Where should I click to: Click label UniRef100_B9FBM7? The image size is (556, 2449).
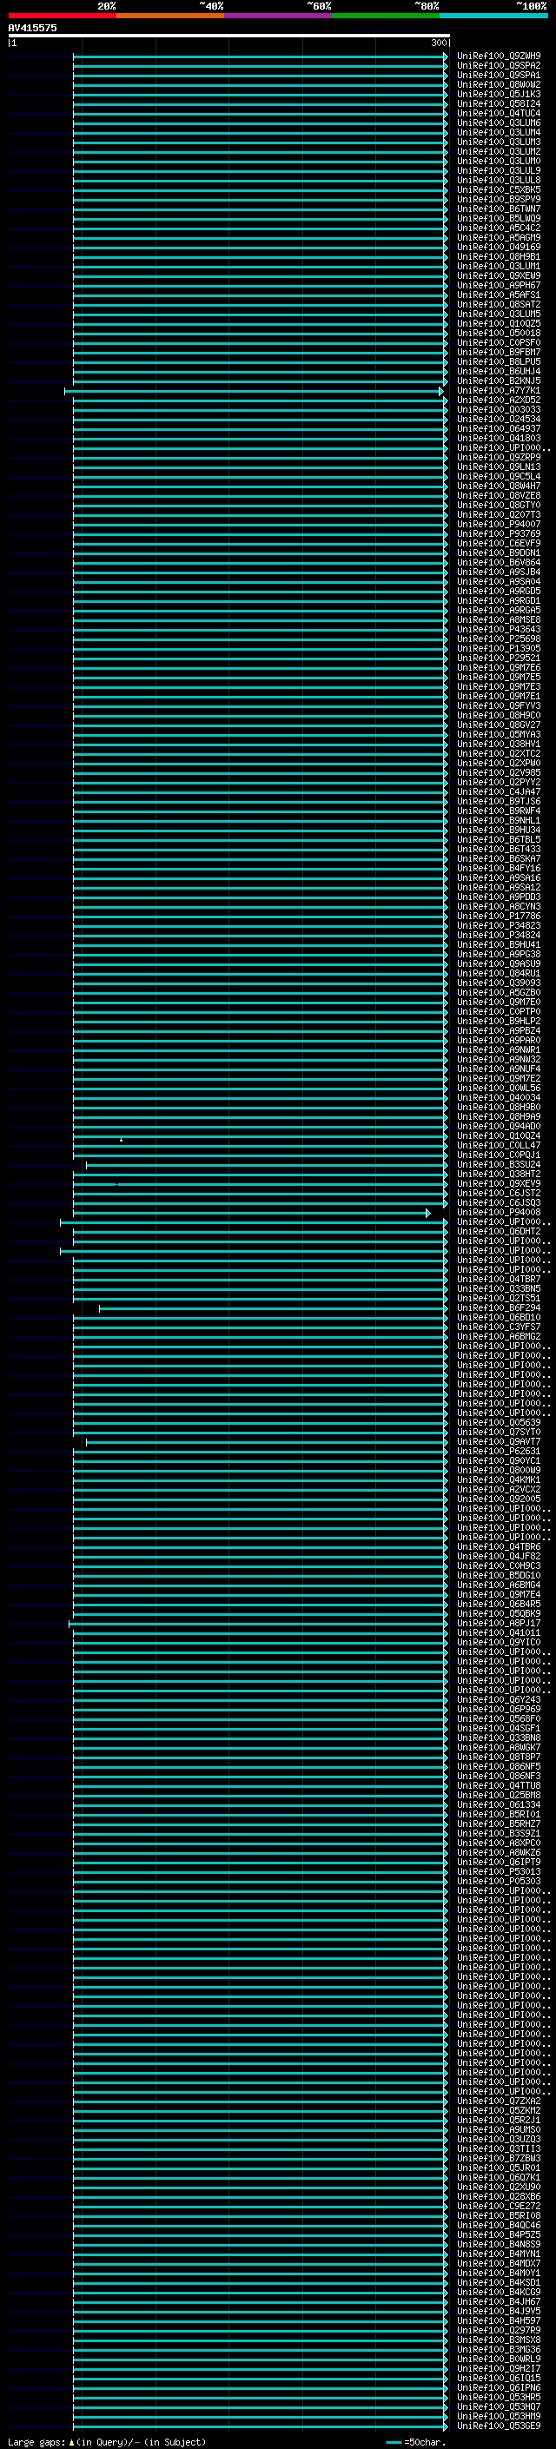[x=499, y=353]
